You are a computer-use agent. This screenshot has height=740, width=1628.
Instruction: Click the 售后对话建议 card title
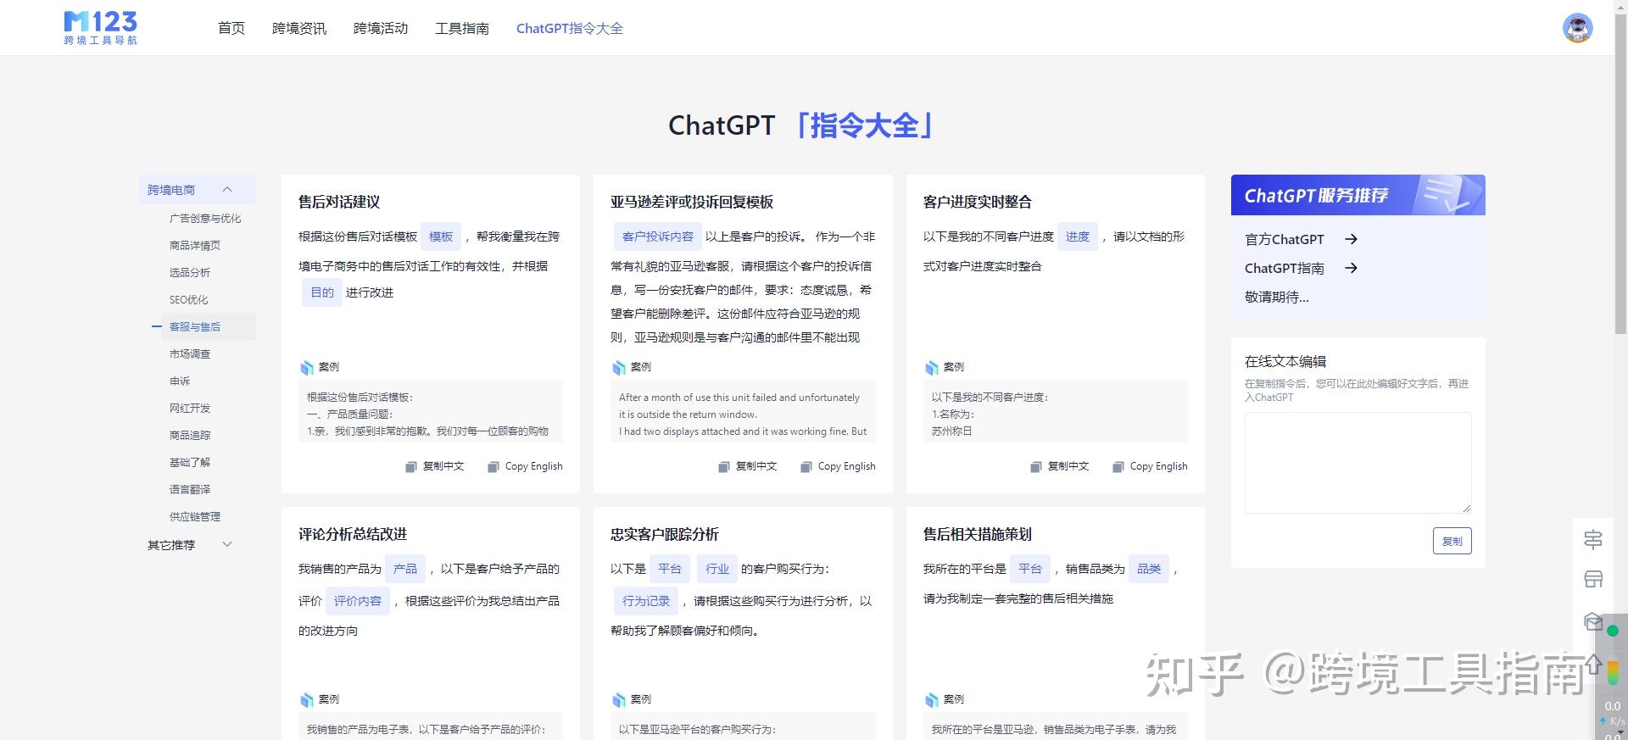tap(339, 202)
